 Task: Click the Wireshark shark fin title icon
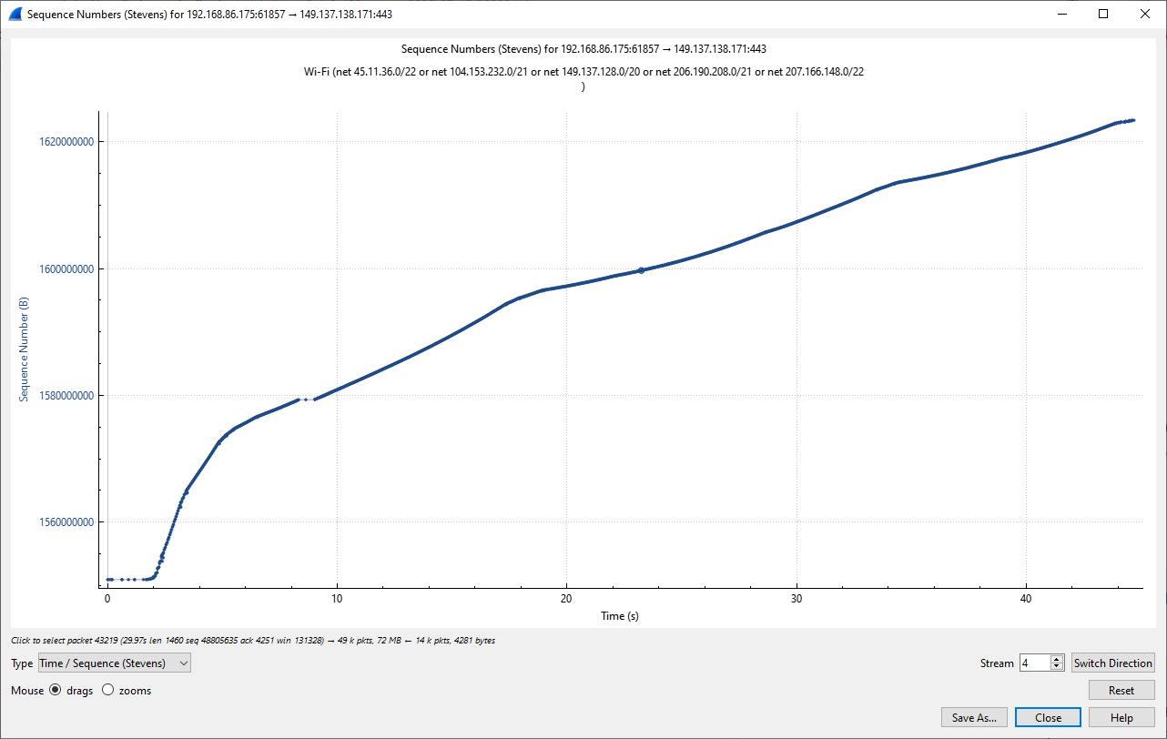15,15
